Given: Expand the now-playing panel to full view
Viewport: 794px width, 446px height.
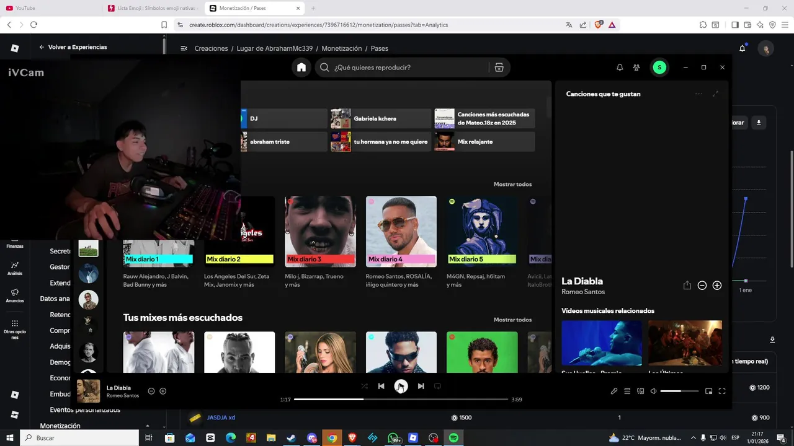Looking at the screenshot, I should (715, 94).
